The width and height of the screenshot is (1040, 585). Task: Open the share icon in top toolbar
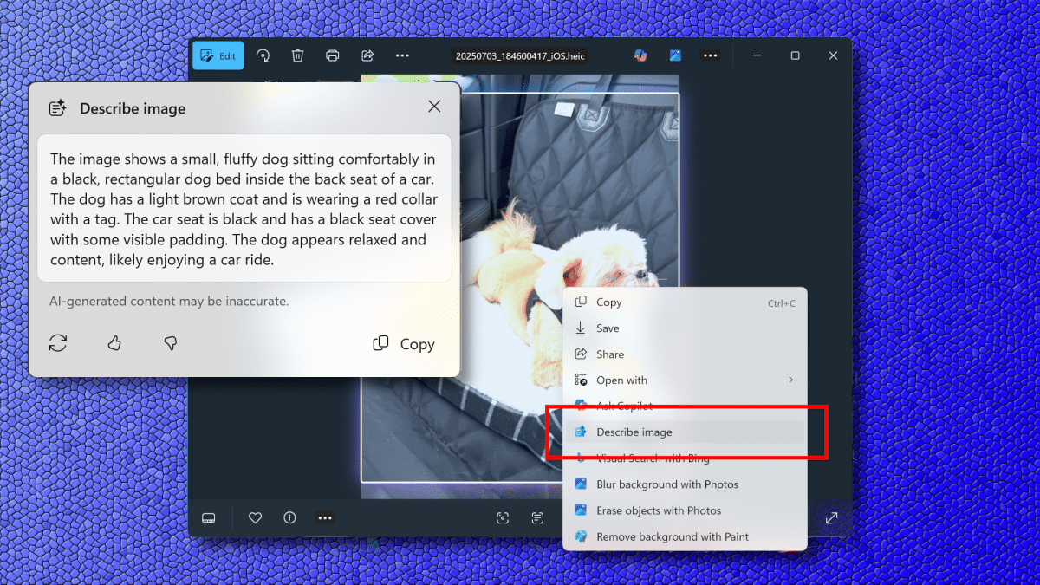[367, 55]
